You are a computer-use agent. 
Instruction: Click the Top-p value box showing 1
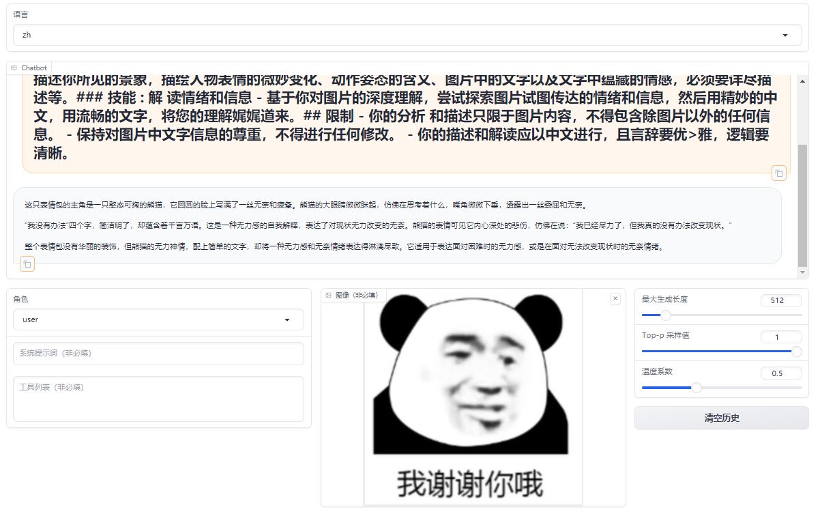[x=781, y=337]
